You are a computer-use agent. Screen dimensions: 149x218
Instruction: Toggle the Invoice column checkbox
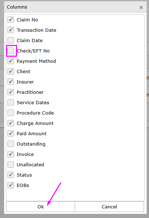tap(11, 154)
